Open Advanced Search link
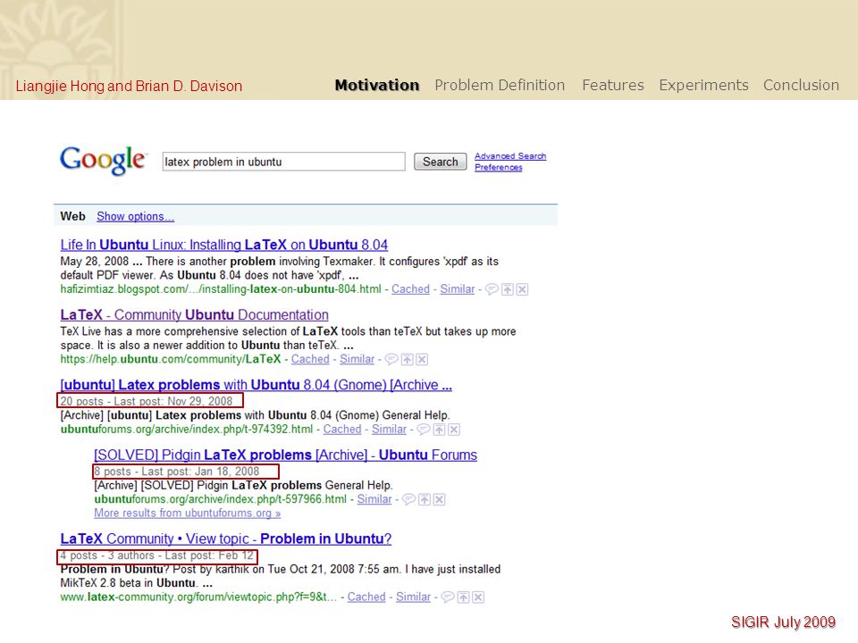 [x=510, y=155]
